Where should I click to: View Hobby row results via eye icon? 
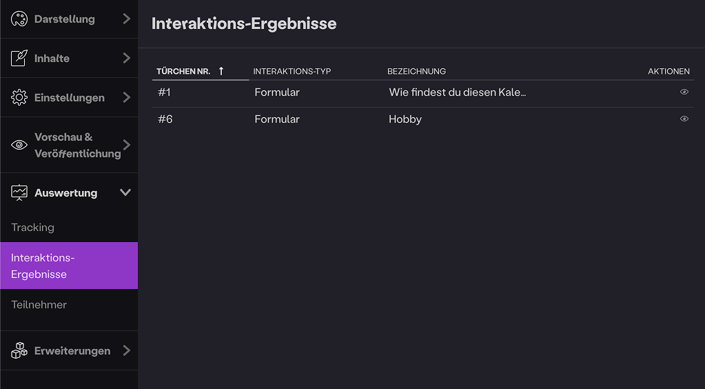[684, 119]
